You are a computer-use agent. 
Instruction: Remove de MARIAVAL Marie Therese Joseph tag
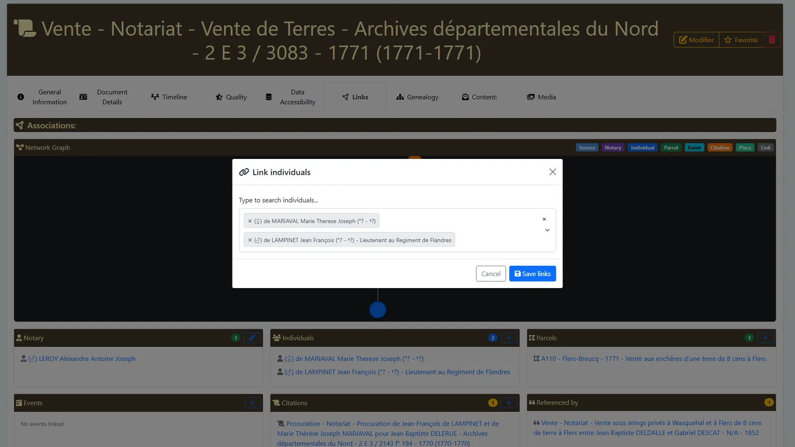click(x=250, y=221)
